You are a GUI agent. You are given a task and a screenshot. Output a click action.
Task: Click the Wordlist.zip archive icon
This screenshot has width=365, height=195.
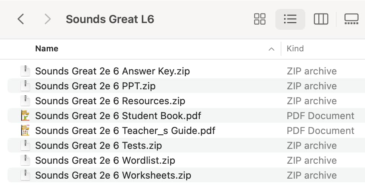(x=25, y=160)
